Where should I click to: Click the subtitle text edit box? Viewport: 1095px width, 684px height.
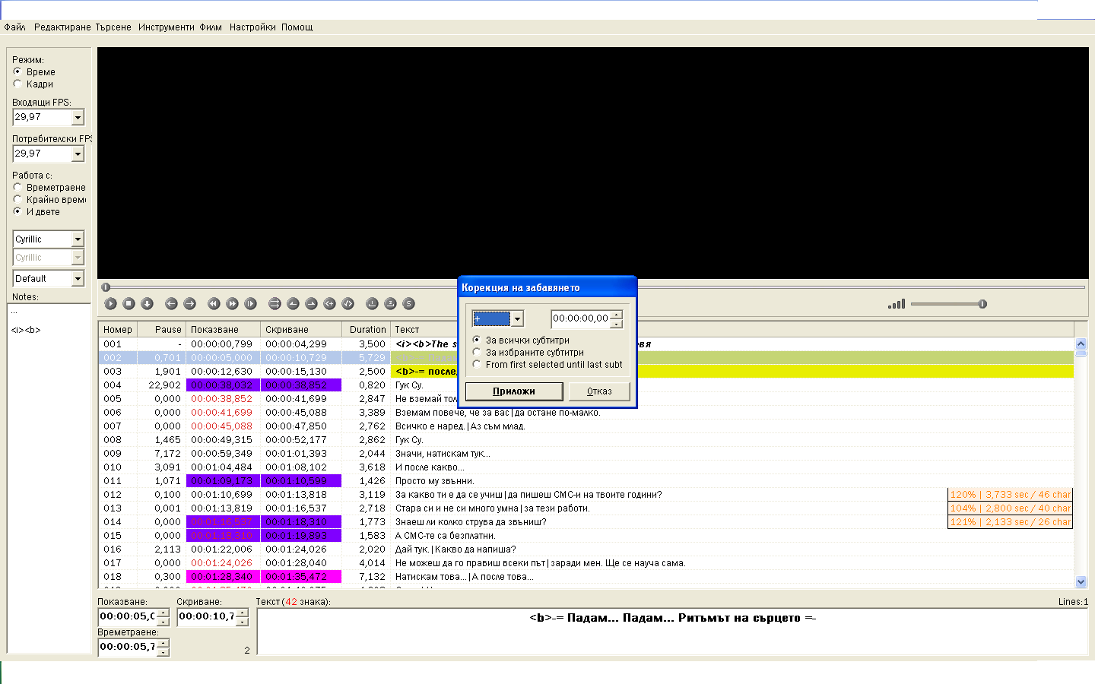(672, 631)
